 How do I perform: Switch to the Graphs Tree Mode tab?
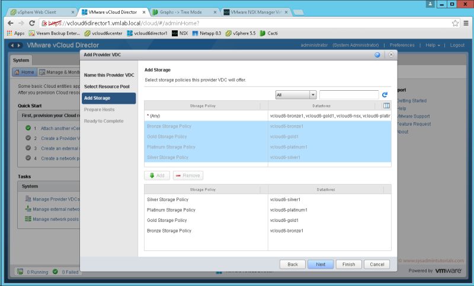click(181, 12)
